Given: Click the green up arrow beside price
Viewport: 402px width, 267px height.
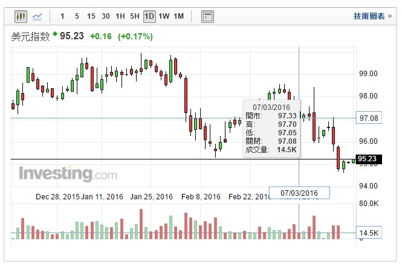Looking at the screenshot, I should (x=55, y=34).
